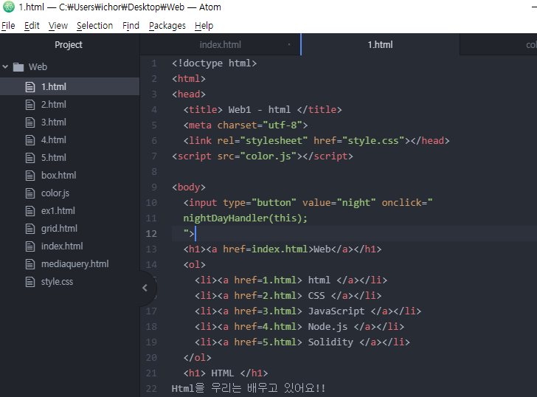Click the Atom logo in title bar

coord(9,7)
